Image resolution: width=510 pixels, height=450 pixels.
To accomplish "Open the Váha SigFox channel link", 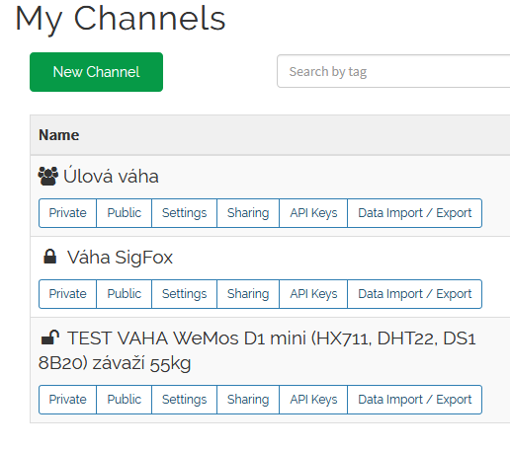I will [120, 258].
